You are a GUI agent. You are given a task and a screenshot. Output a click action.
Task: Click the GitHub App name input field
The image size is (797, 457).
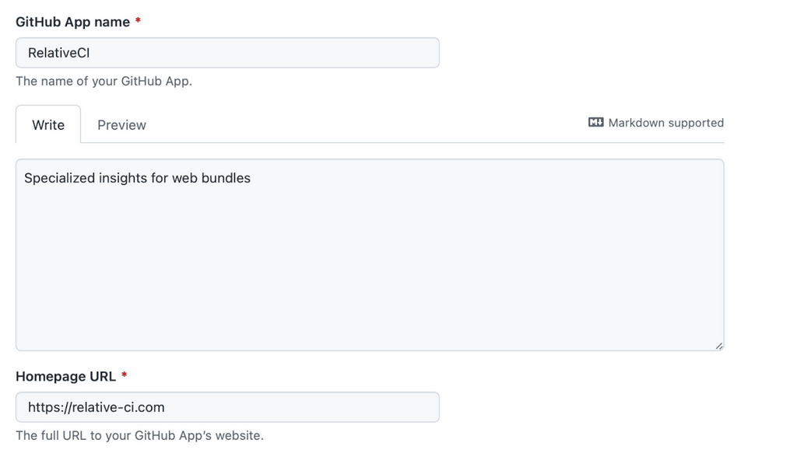coord(227,53)
